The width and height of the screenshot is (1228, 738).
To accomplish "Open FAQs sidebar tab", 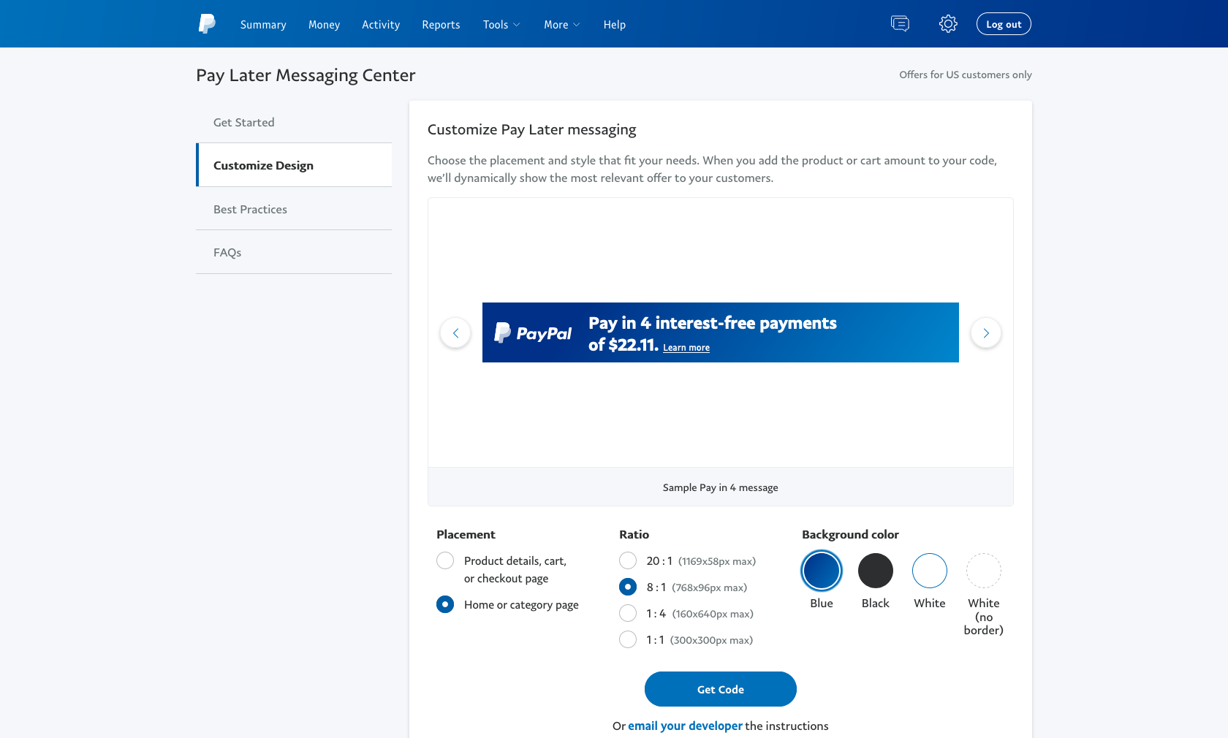I will pyautogui.click(x=294, y=252).
